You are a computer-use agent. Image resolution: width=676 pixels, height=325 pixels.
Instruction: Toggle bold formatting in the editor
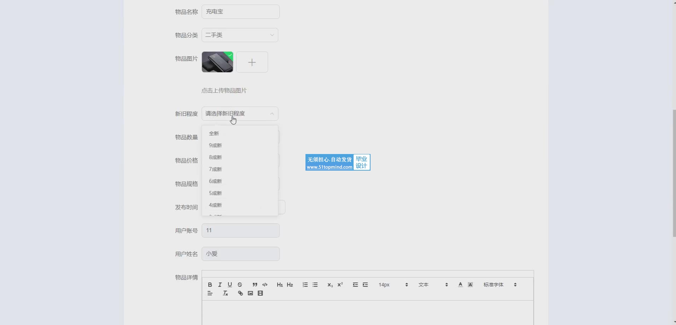pos(210,285)
